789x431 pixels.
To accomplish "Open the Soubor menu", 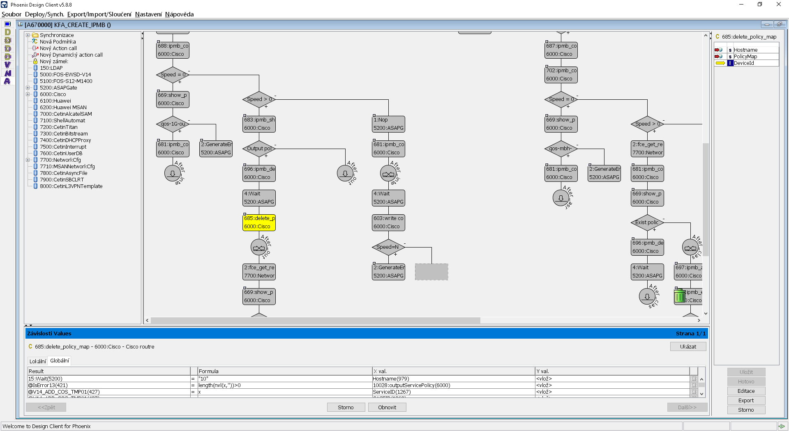I will tap(12, 14).
